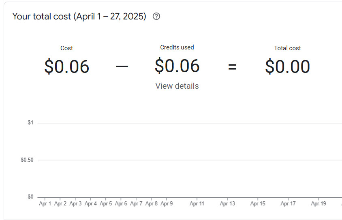Viewport: 342px width, 220px height.
Task: Click Apr 13 on the date axis
Action: (227, 204)
